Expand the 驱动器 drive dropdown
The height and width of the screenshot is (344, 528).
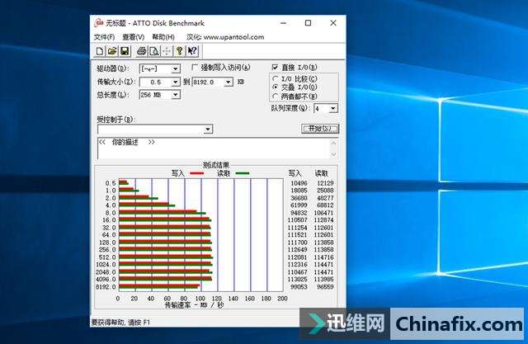(176, 69)
